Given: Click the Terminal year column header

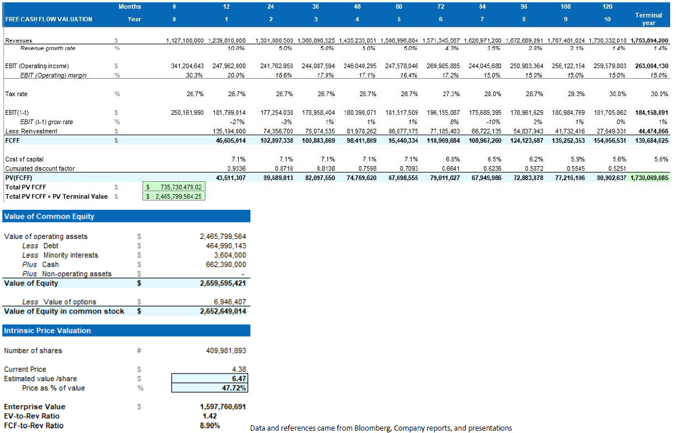Looking at the screenshot, I should click(x=648, y=19).
